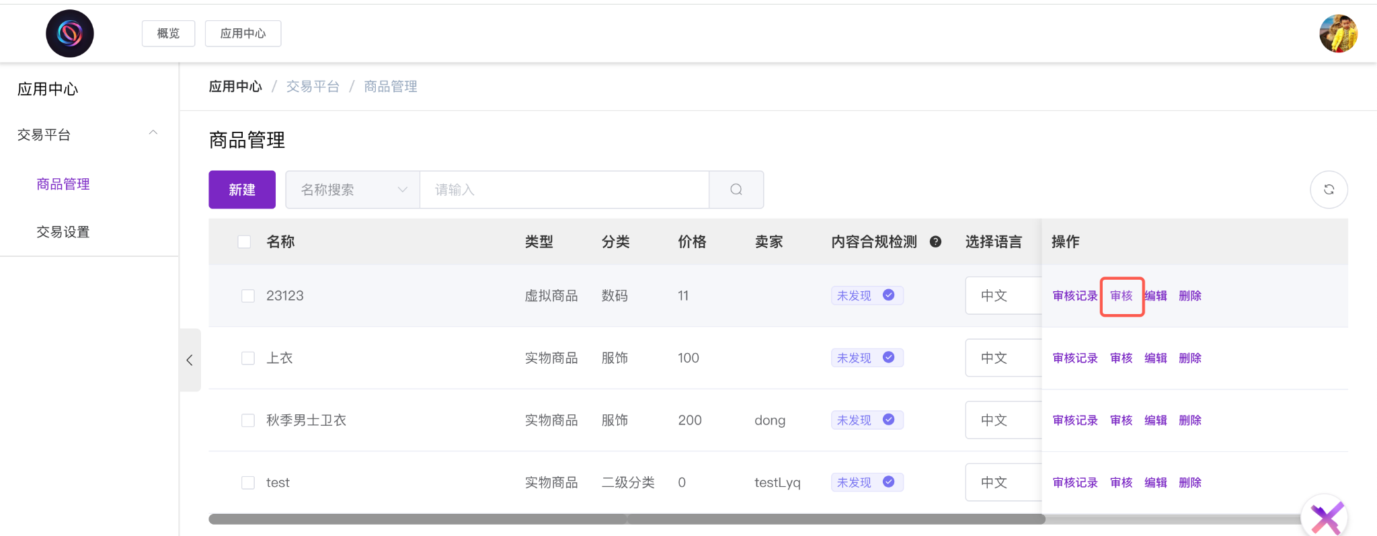Focus the 请输入 search input field
Screen dimensions: 1377x536
[563, 190]
